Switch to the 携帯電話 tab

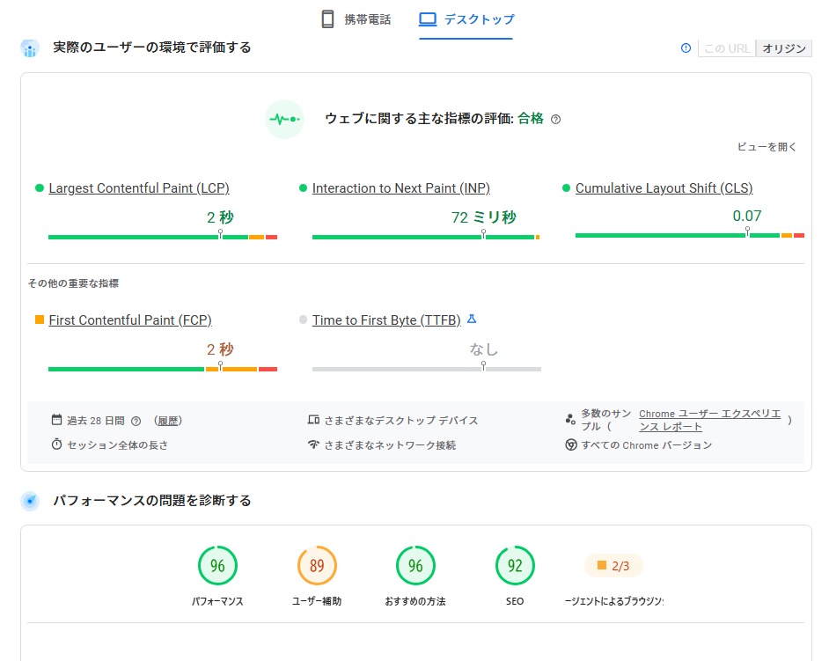tap(356, 19)
